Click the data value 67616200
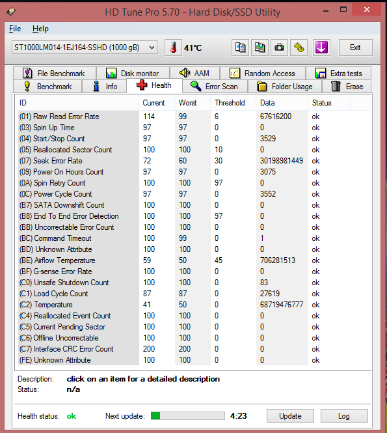The width and height of the screenshot is (387, 433). pyautogui.click(x=276, y=117)
